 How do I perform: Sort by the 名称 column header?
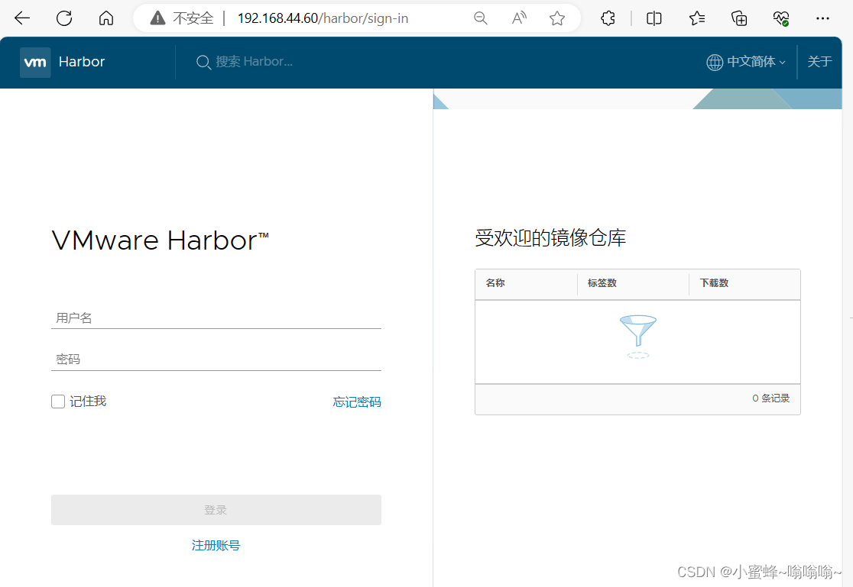495,283
